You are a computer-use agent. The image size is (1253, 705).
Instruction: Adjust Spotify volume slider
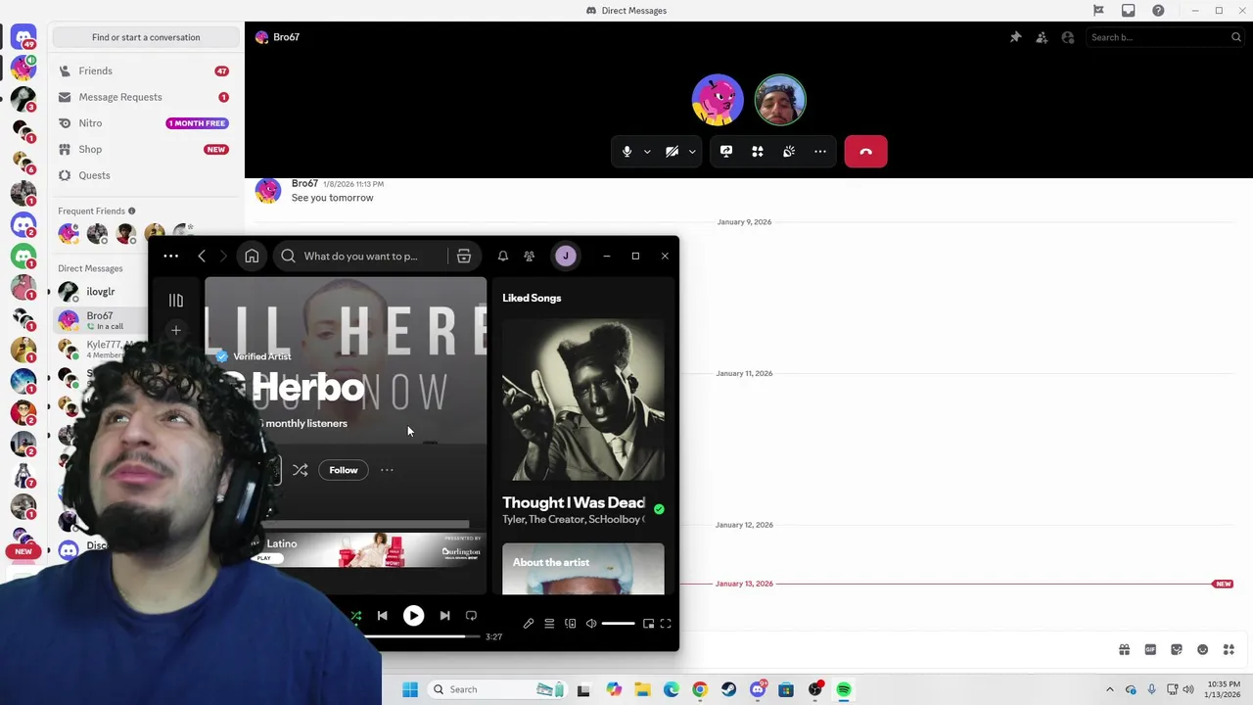coord(618,624)
